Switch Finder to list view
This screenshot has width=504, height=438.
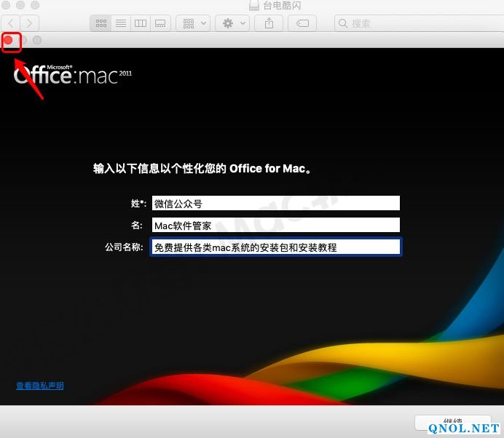[121, 23]
